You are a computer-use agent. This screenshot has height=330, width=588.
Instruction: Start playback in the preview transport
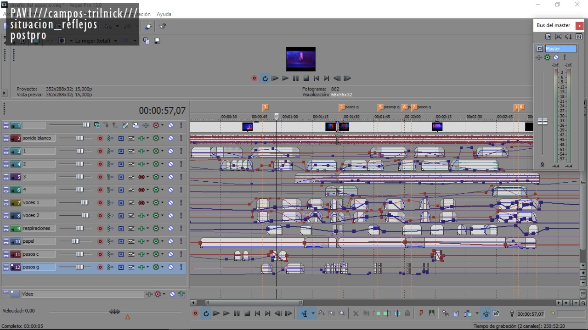click(x=285, y=78)
